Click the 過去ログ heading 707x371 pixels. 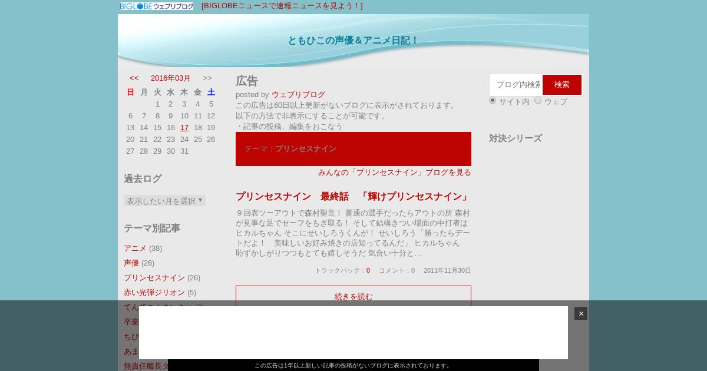143,178
